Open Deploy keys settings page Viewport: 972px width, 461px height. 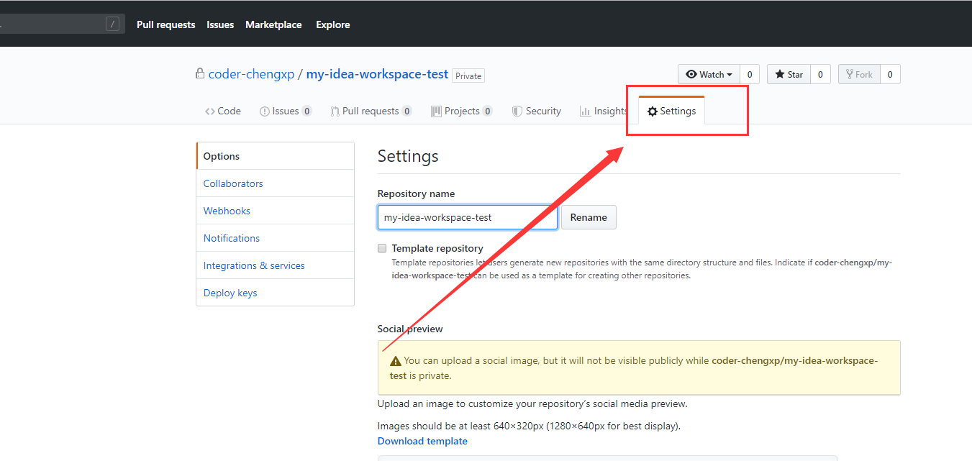(275, 293)
